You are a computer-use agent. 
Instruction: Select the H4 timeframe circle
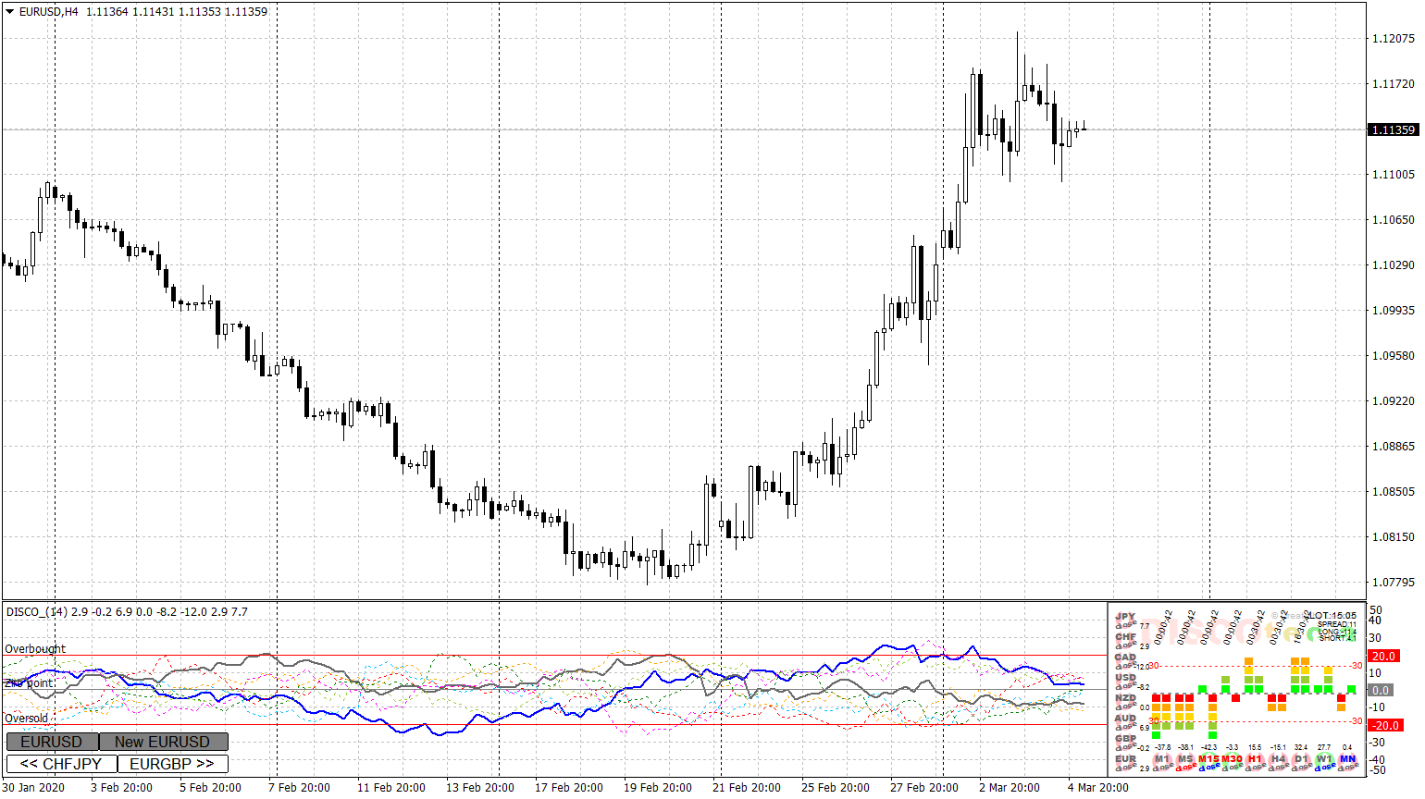coord(1278,759)
